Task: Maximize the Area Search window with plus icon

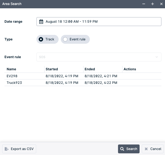Action: click(x=153, y=4)
